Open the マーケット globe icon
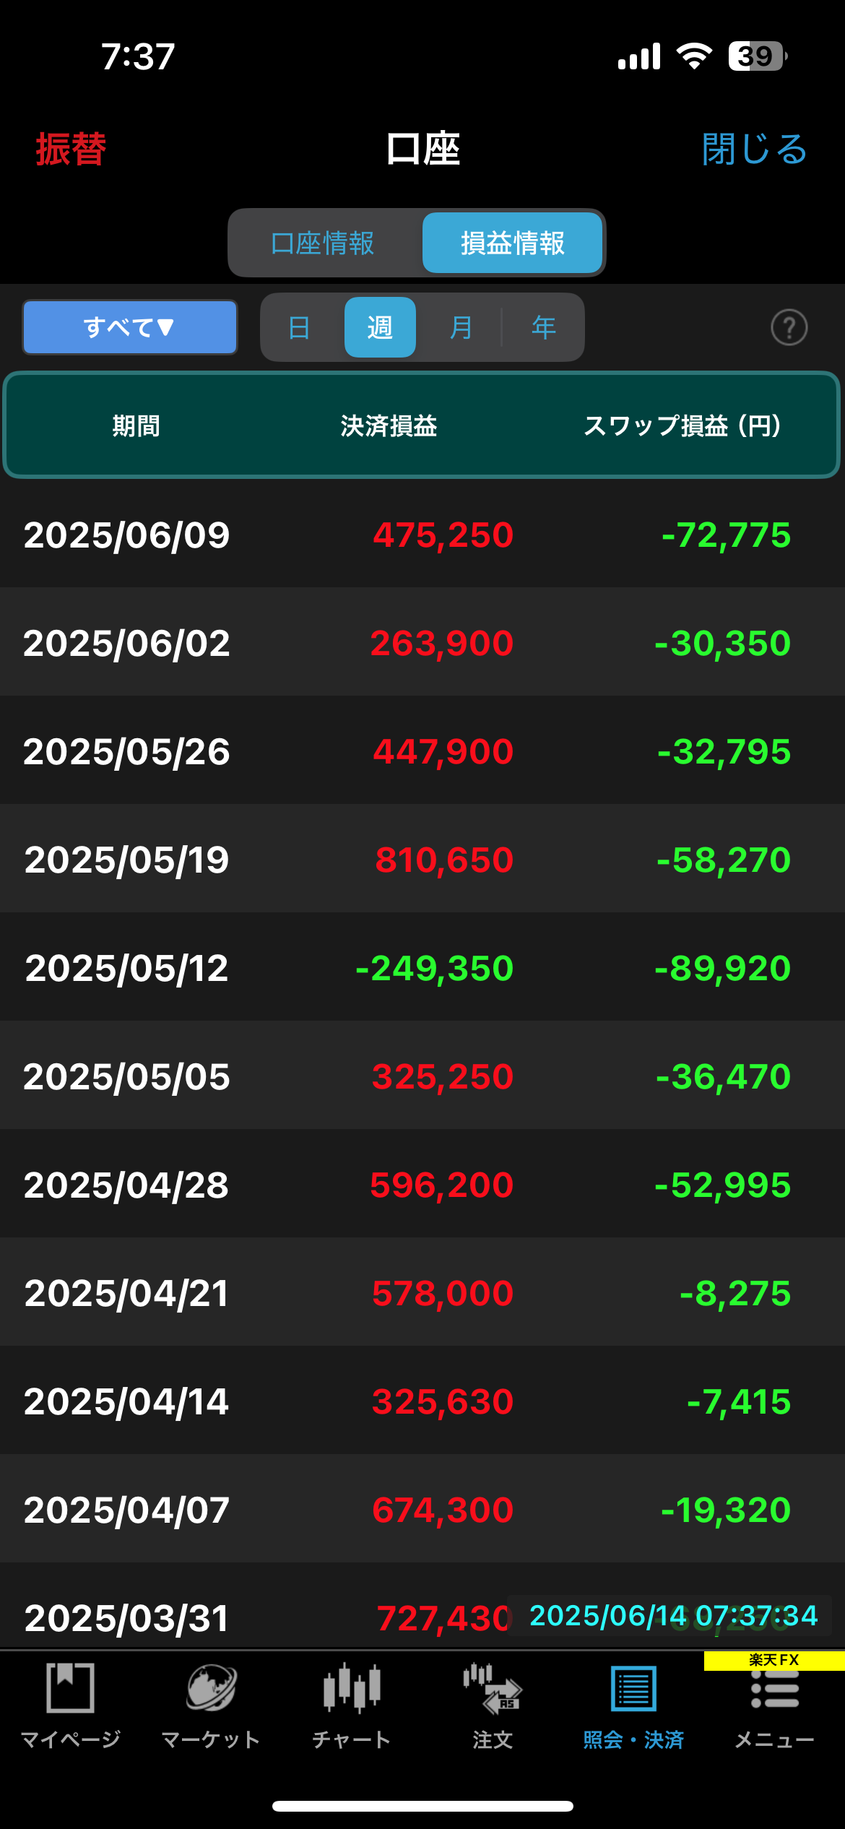This screenshot has height=1829, width=845. 210,1689
